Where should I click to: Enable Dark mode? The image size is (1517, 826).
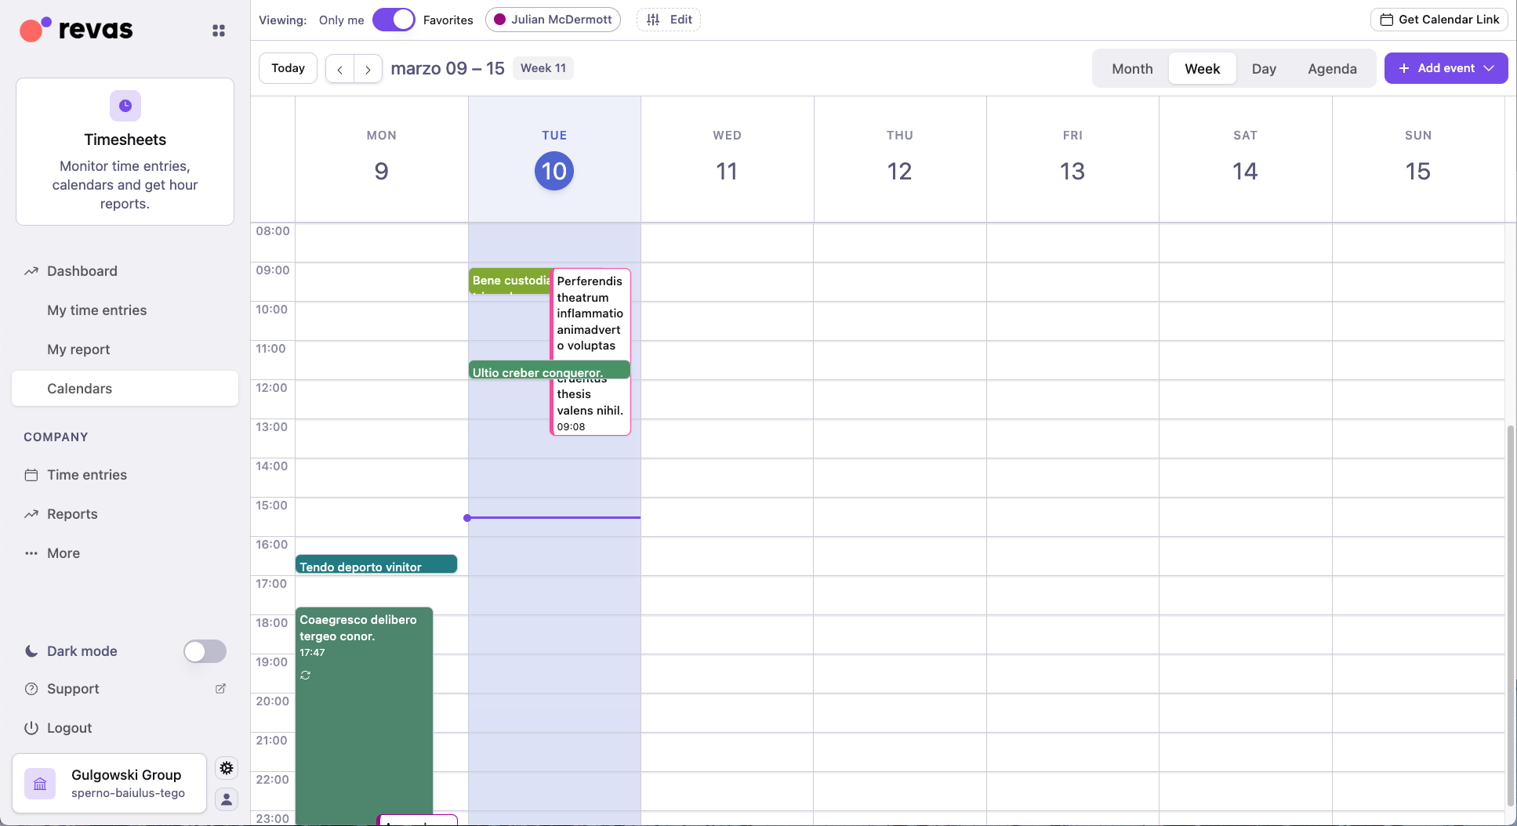tap(205, 651)
